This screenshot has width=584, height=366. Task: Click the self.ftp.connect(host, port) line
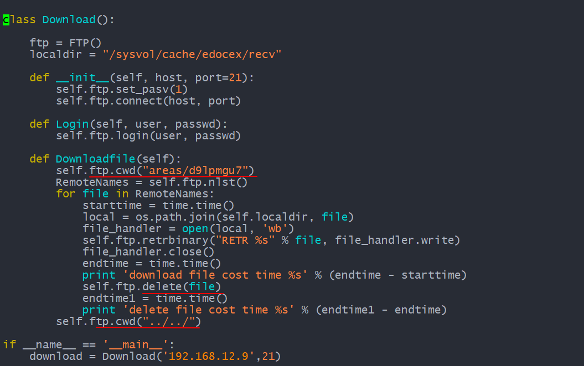[148, 101]
